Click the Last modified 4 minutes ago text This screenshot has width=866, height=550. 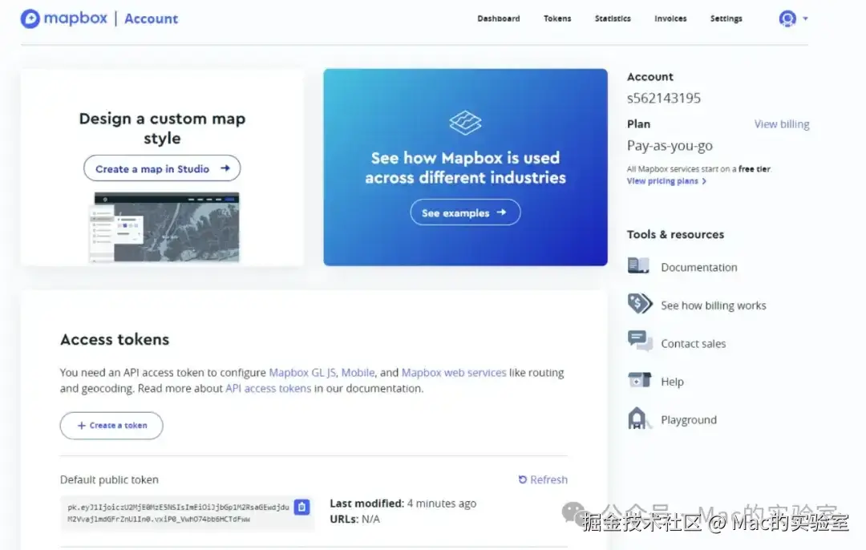tap(403, 503)
